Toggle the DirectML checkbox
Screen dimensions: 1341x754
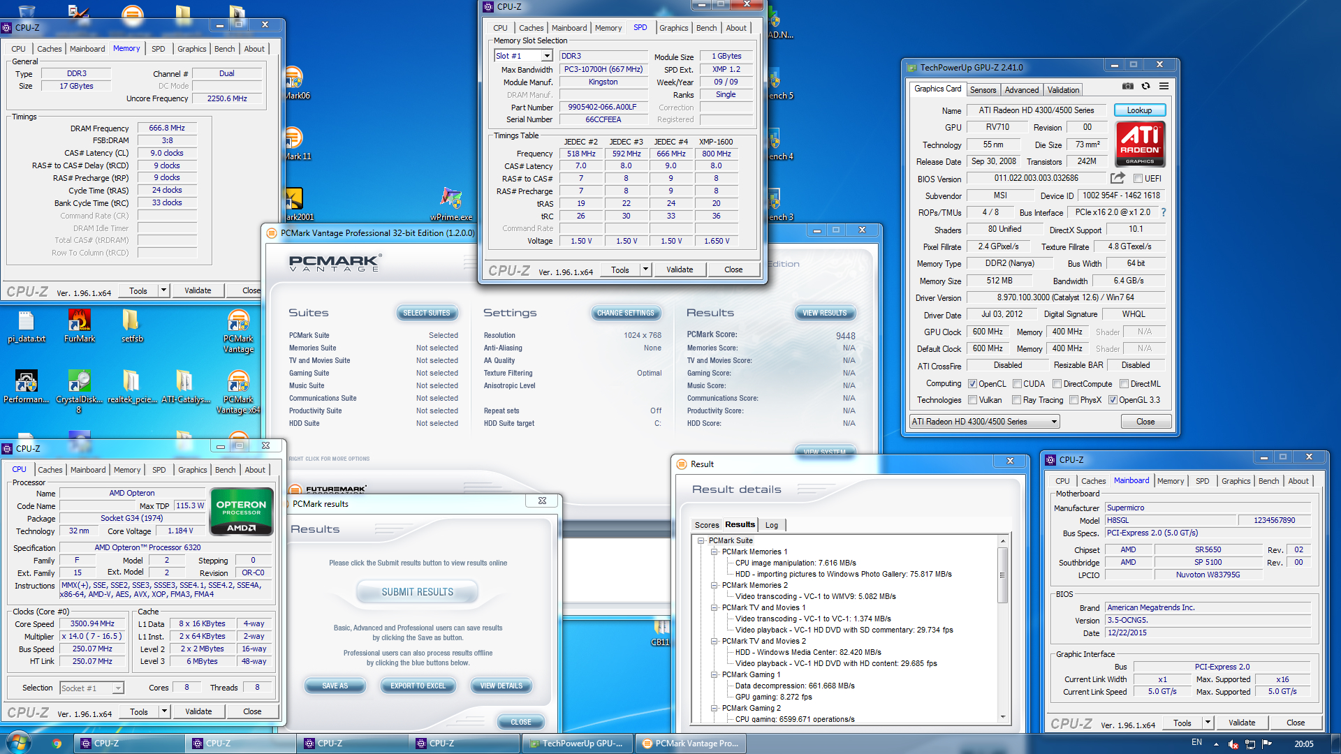[x=1124, y=384]
